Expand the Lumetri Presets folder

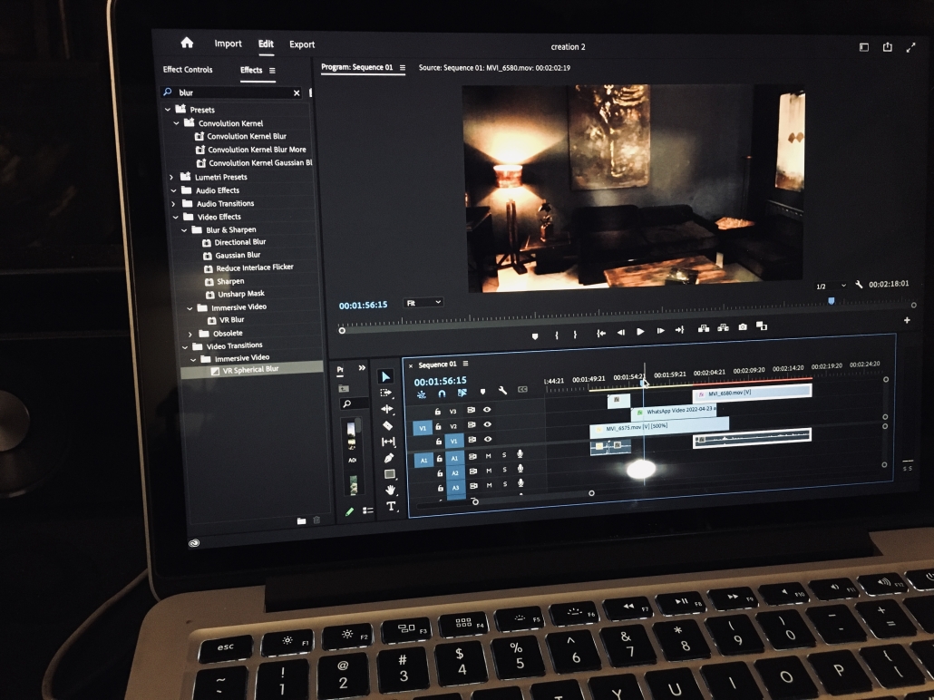[x=171, y=177]
